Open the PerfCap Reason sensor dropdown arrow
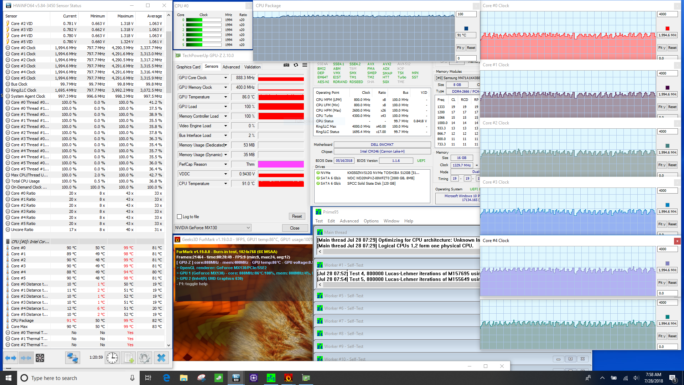The image size is (684, 385). 226,164
